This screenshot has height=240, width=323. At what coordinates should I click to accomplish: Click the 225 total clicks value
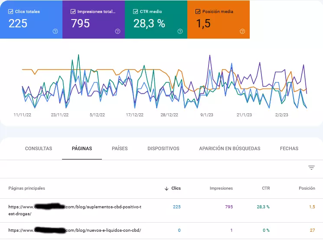(x=18, y=23)
